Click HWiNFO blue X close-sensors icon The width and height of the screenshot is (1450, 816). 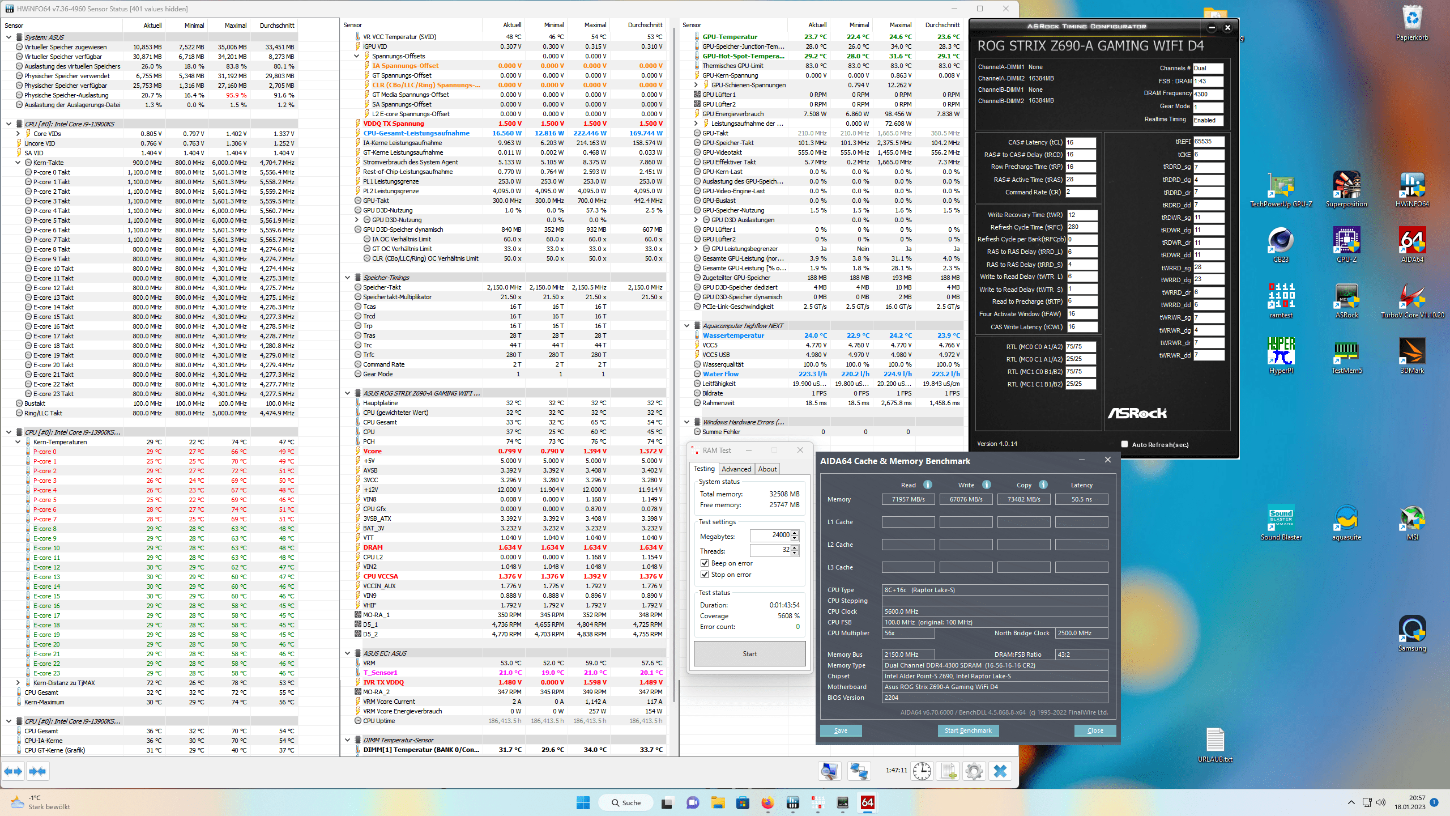(x=1000, y=771)
